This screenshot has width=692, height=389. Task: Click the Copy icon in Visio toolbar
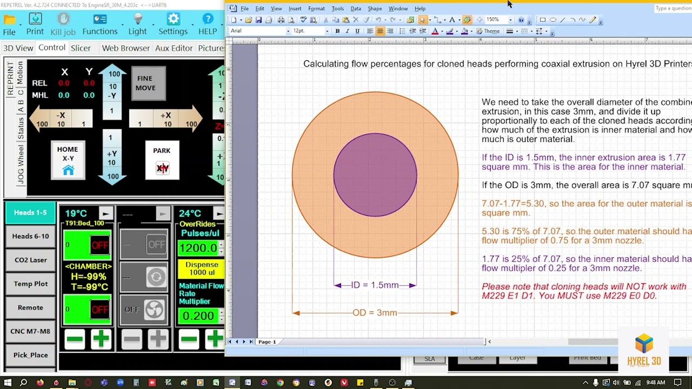[x=336, y=20]
